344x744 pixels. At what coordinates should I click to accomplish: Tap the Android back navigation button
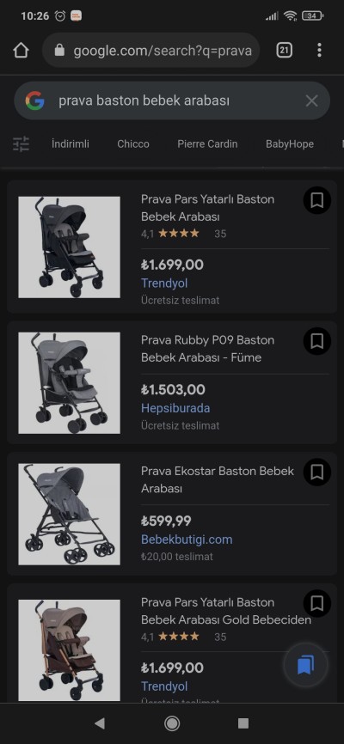[100, 723]
